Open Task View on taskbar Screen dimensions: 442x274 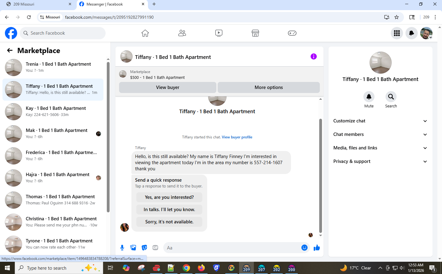tap(110, 268)
